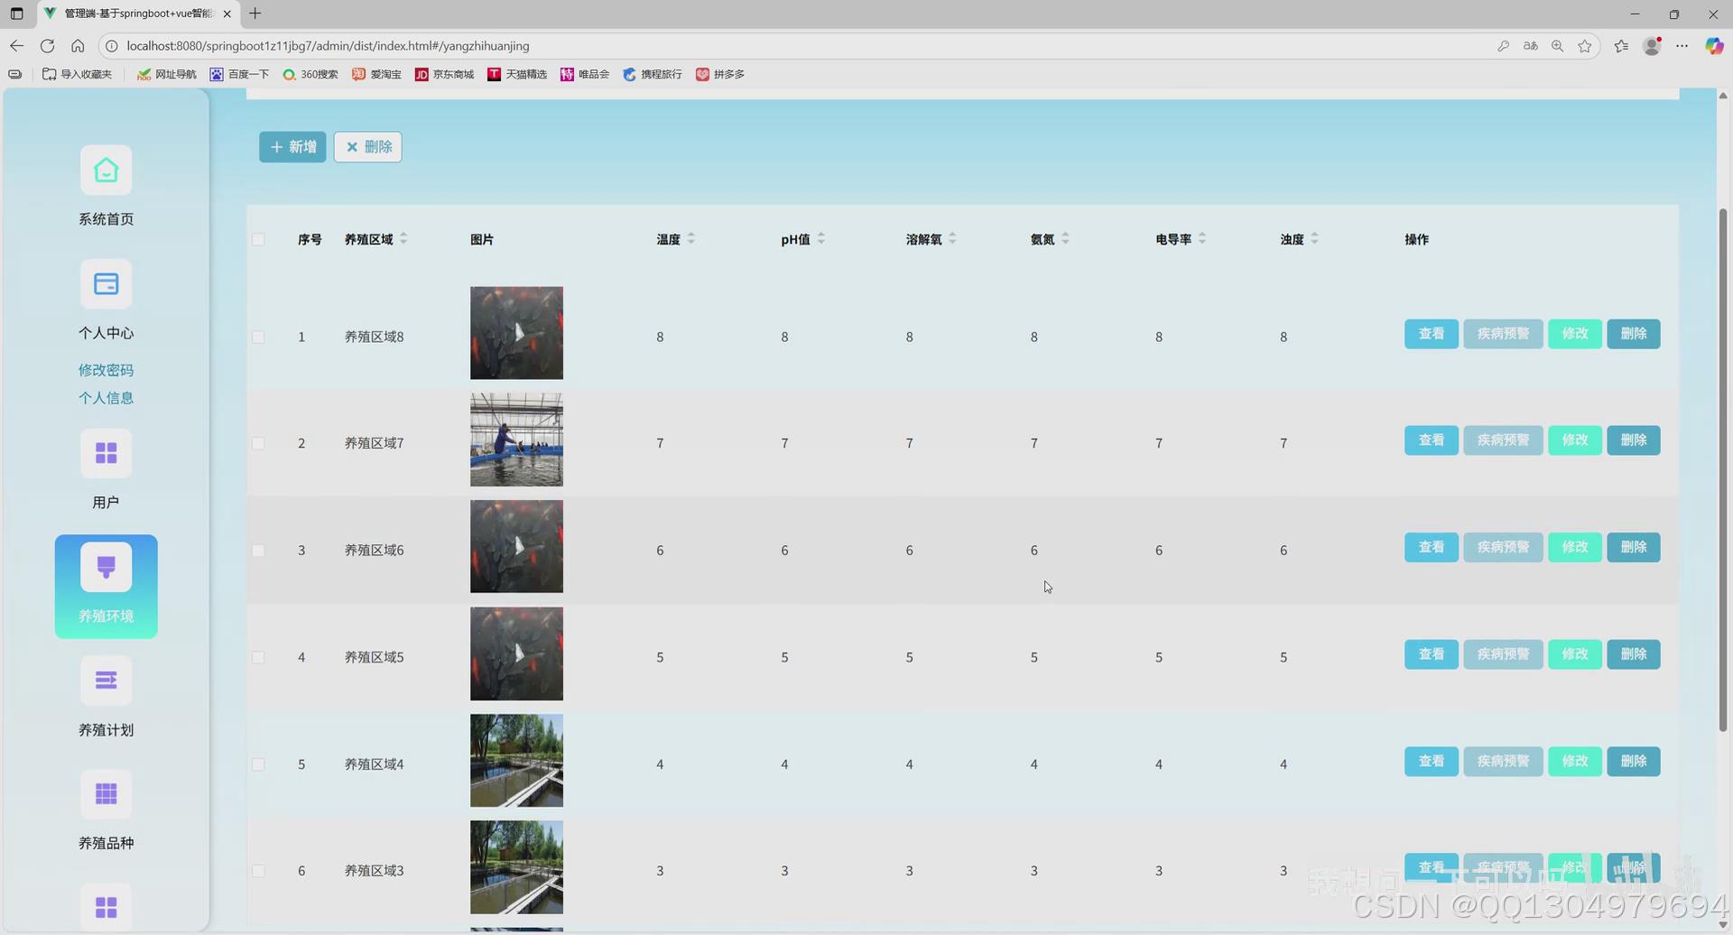
Task: Click the password key icon in address bar
Action: point(1503,46)
